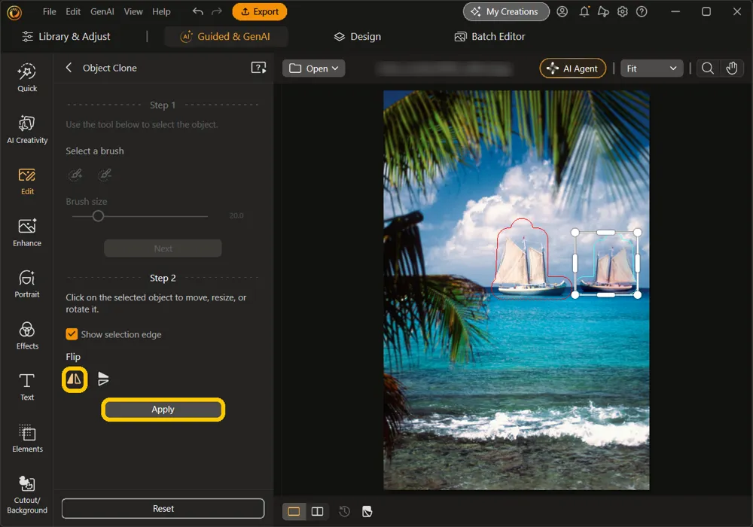Select the Edit sidebar panel

coord(27,181)
